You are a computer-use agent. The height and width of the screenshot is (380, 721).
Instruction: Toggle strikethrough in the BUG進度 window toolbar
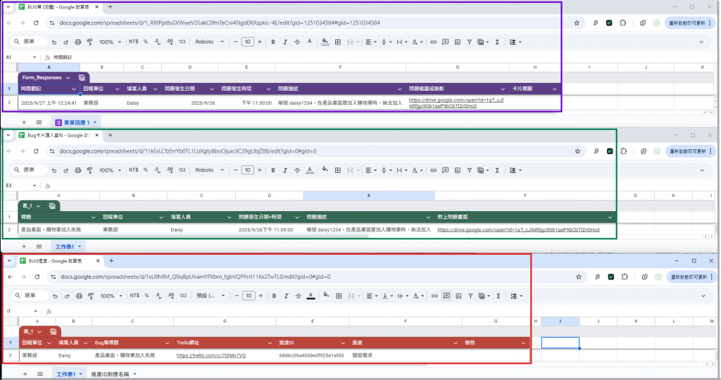pyautogui.click(x=298, y=296)
